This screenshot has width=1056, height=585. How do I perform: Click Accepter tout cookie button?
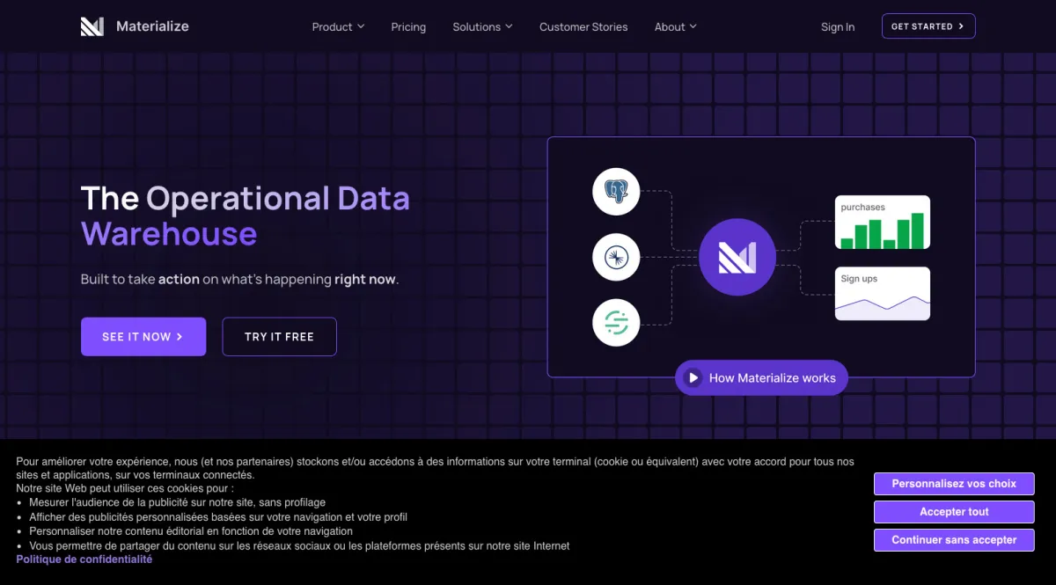[954, 512]
